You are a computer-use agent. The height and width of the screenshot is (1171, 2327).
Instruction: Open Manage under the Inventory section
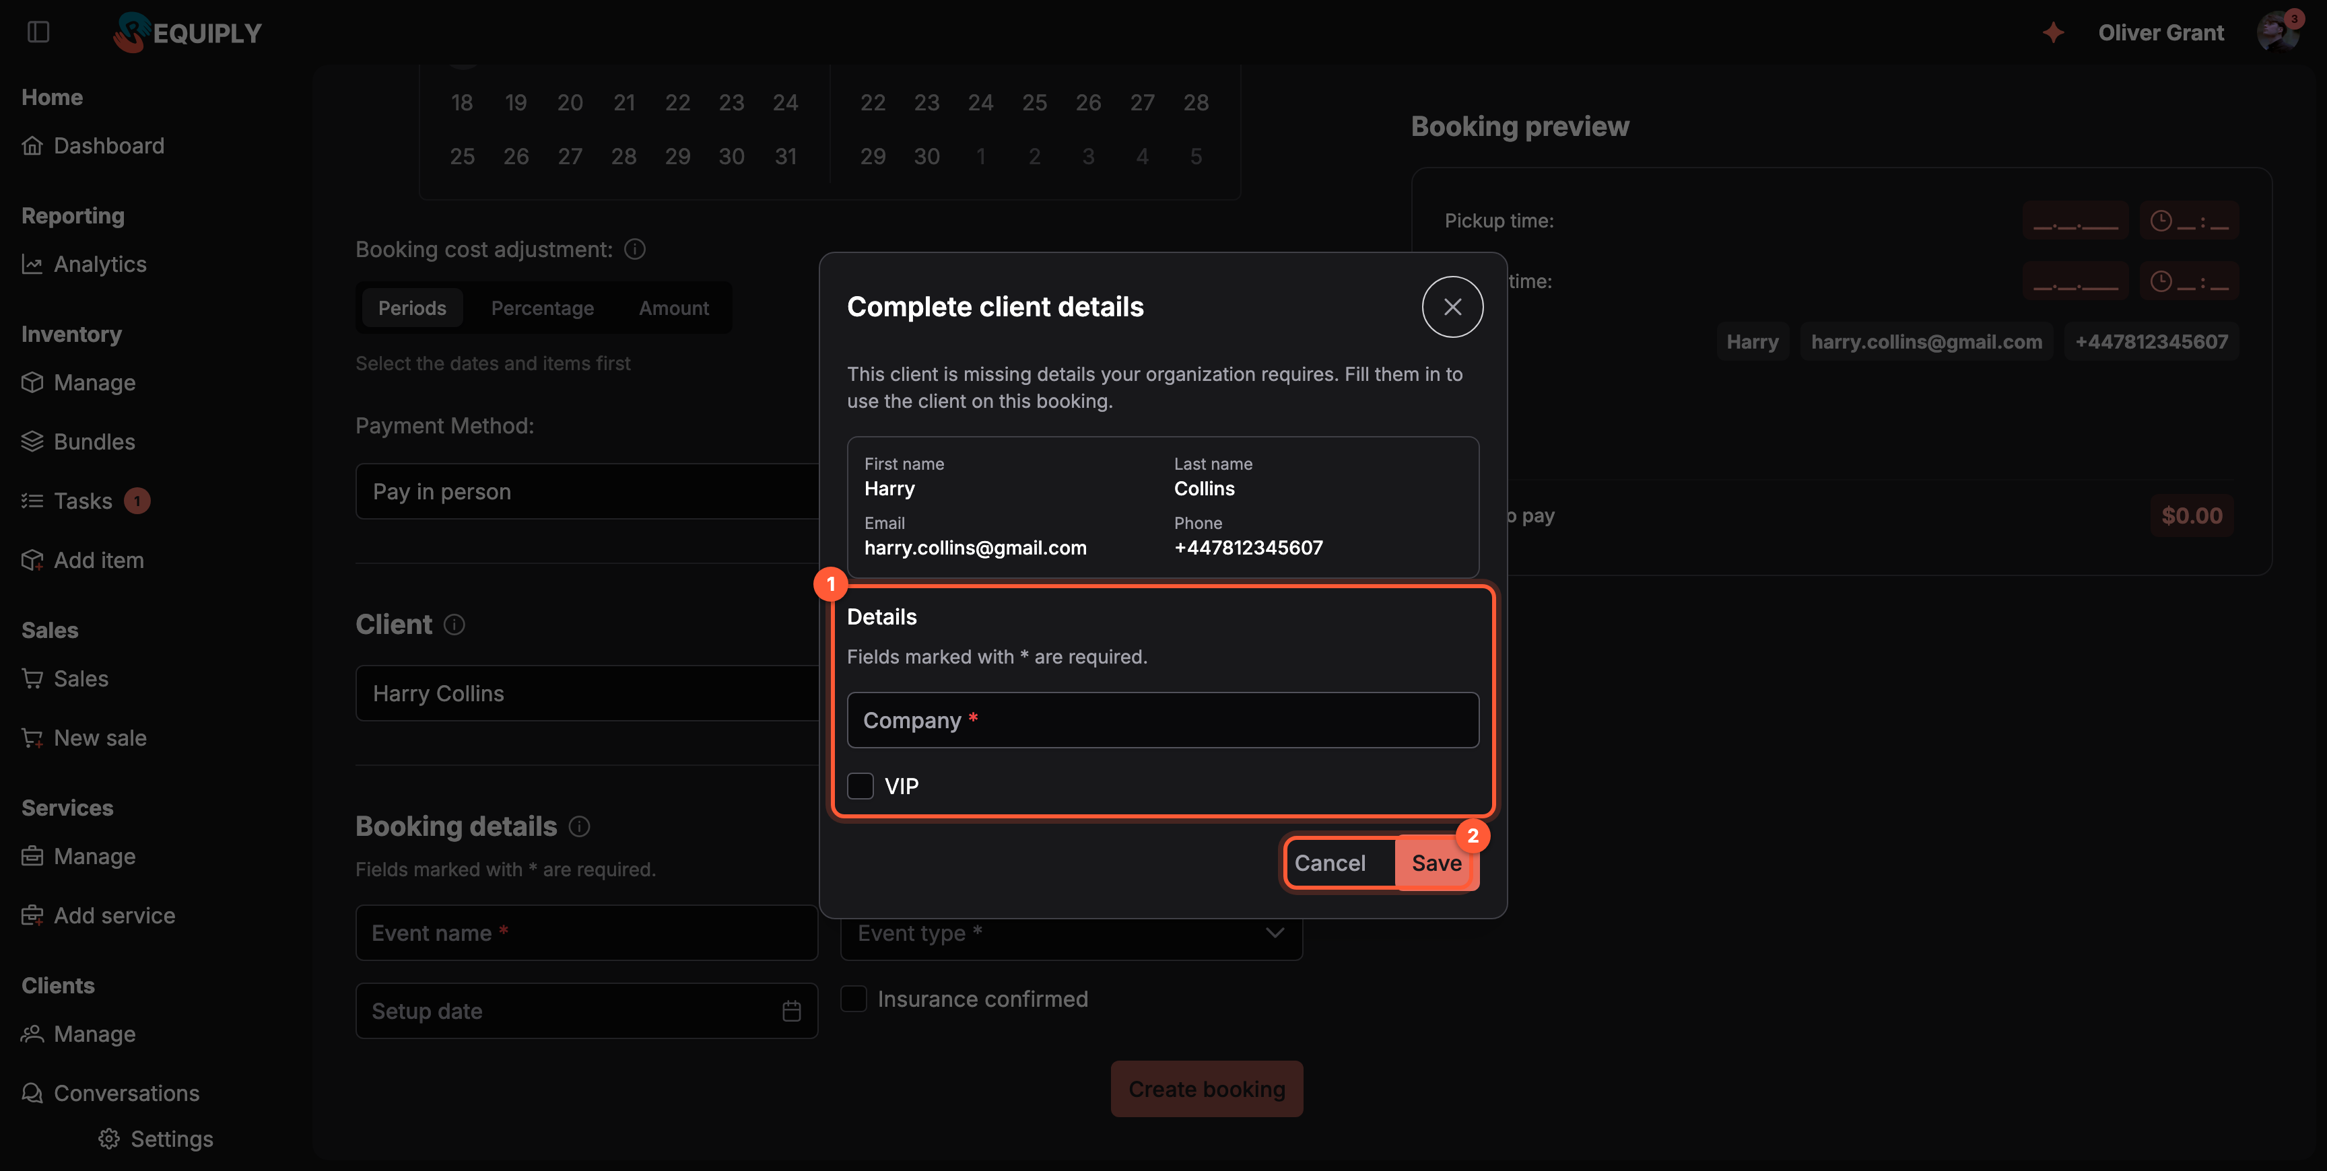pos(79,383)
